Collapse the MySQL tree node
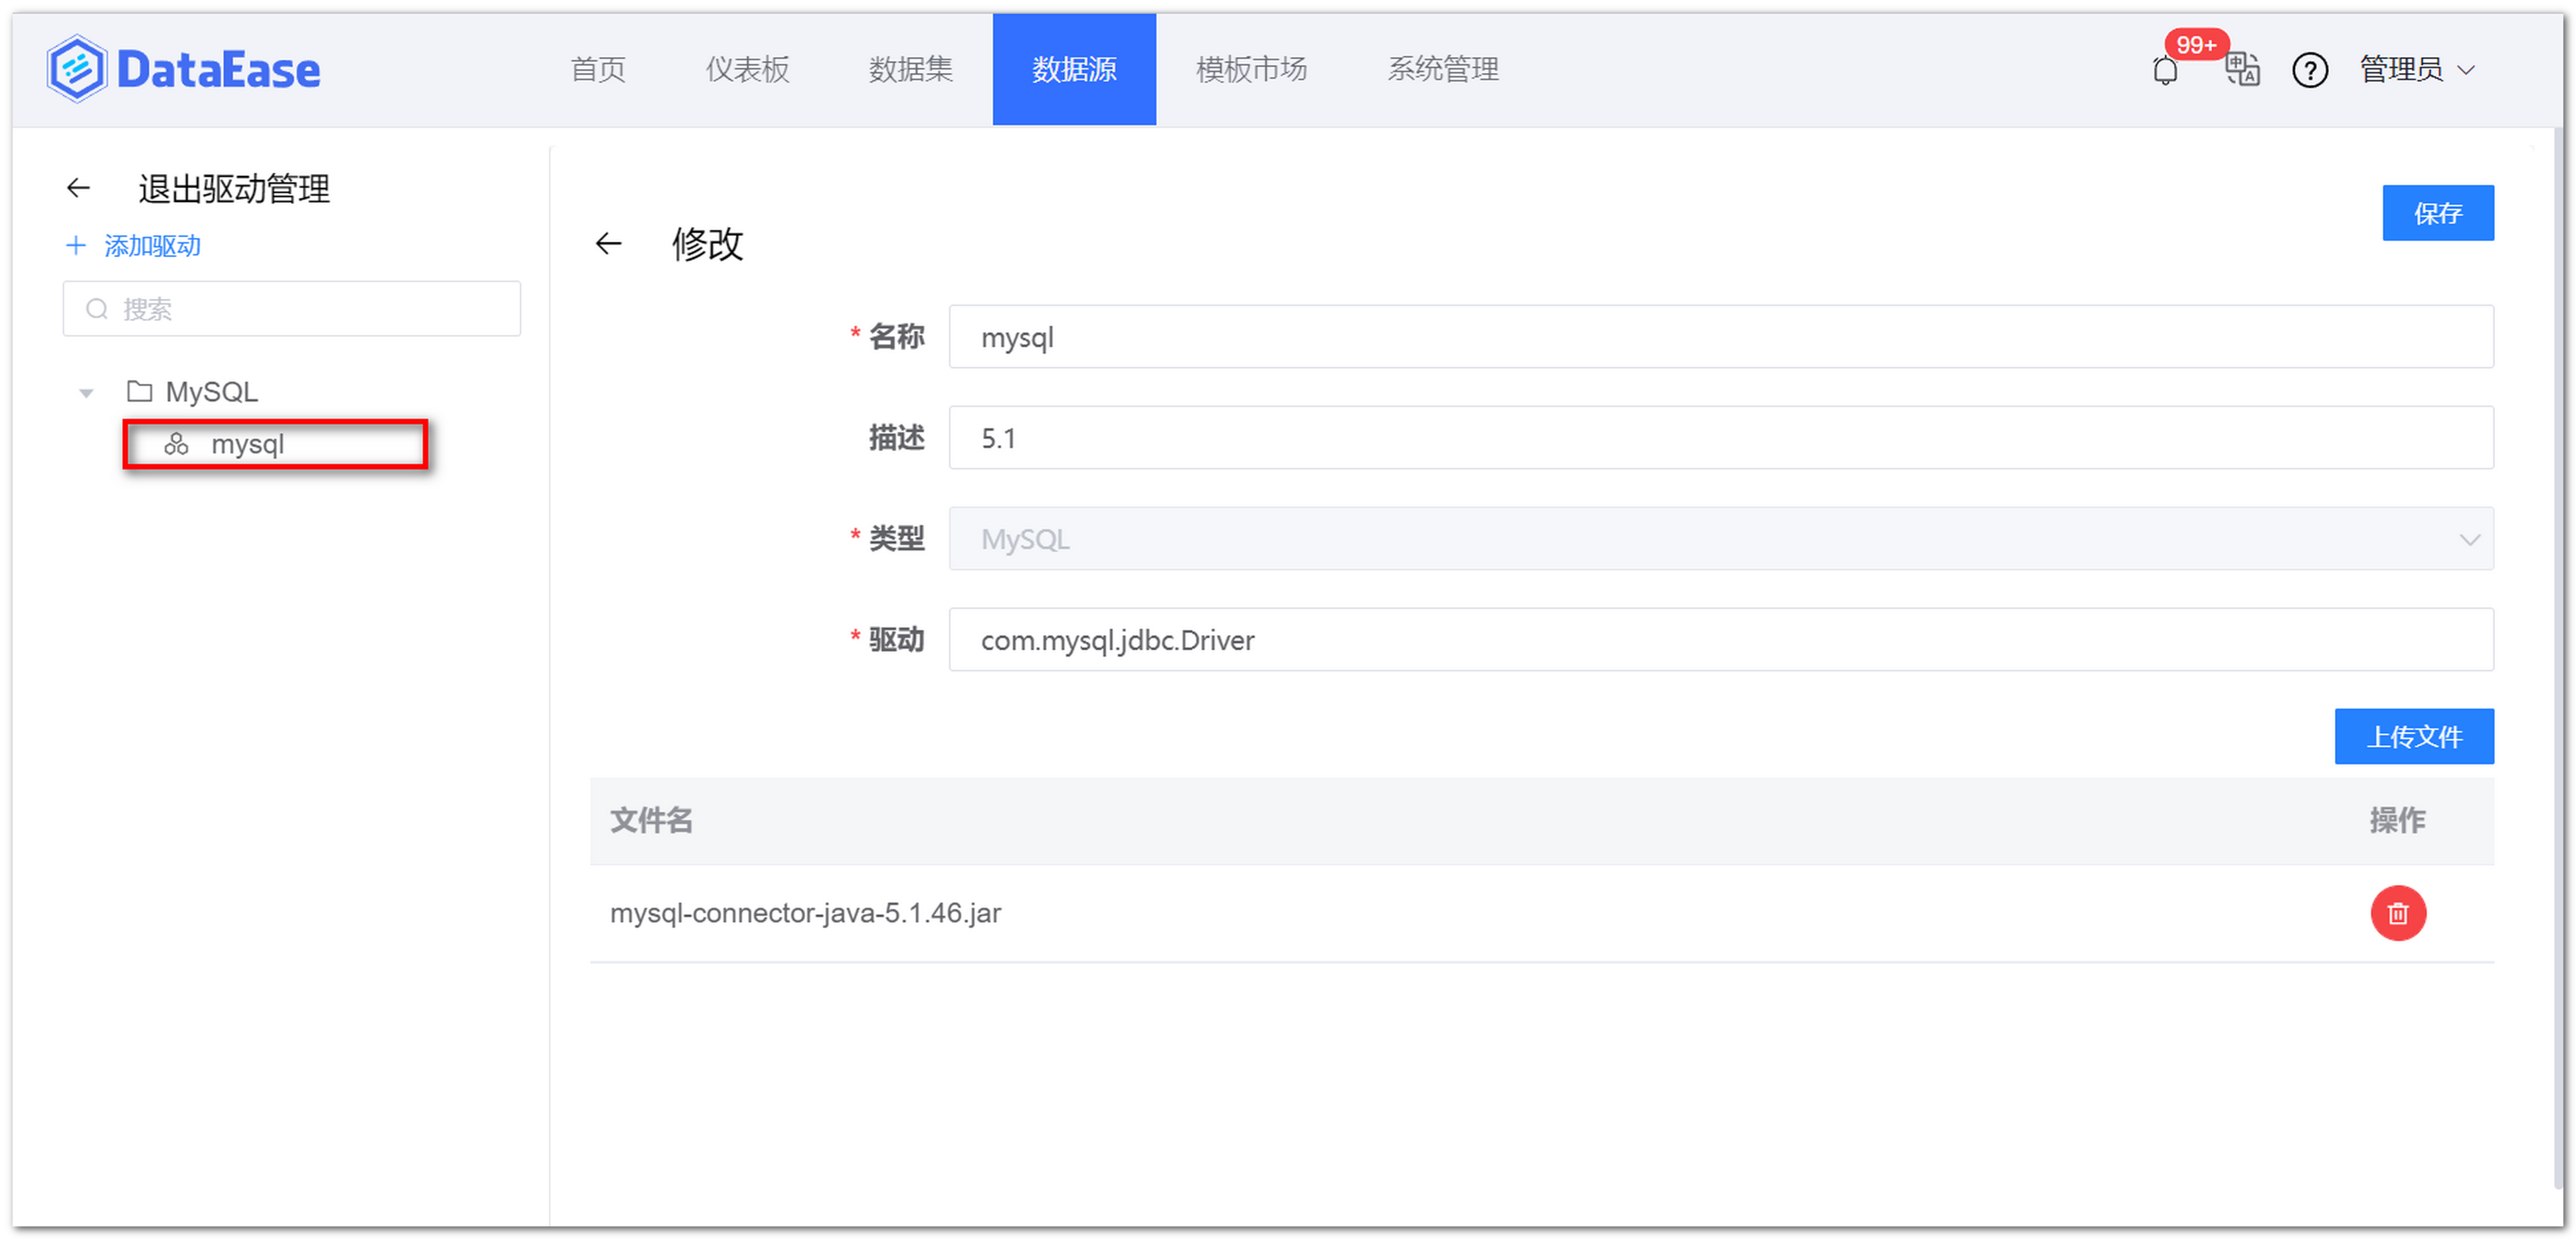Image resolution: width=2576 pixels, height=1239 pixels. pos(85,392)
